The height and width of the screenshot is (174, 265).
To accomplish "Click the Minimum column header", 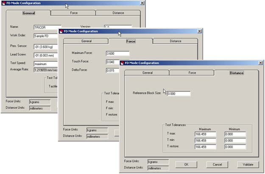I will (234, 129).
